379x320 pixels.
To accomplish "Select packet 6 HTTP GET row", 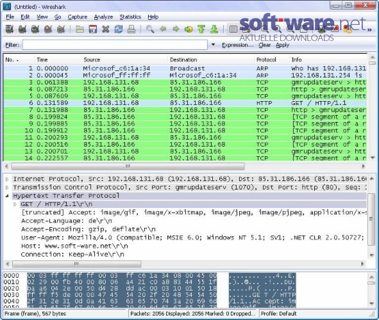I will click(185, 103).
